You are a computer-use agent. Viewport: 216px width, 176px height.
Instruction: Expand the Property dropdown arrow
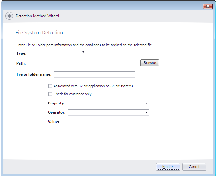click(x=146, y=103)
